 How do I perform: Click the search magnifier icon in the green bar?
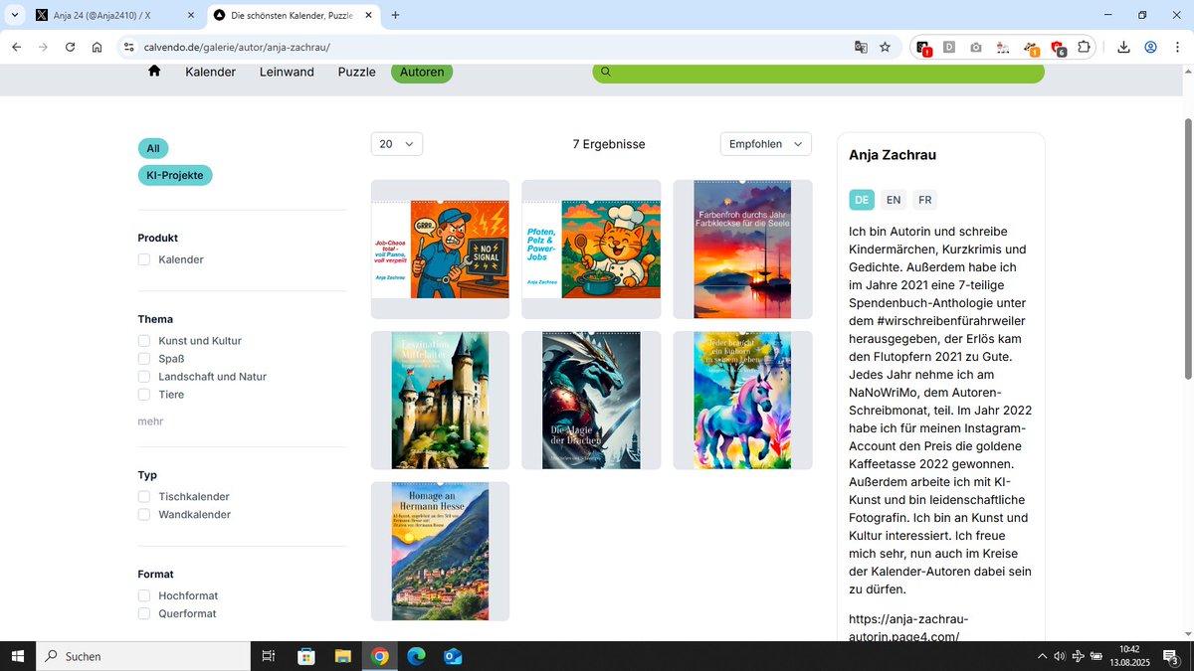click(606, 72)
